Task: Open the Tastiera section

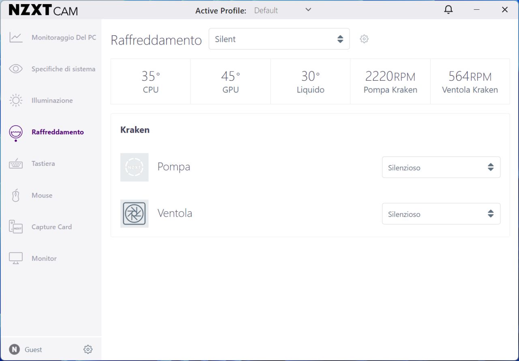Action: click(43, 164)
